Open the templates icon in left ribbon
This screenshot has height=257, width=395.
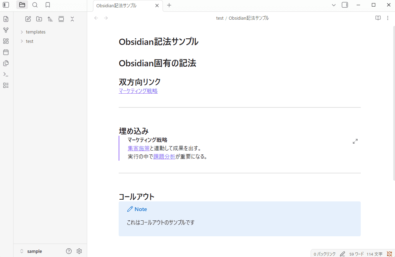[6, 63]
